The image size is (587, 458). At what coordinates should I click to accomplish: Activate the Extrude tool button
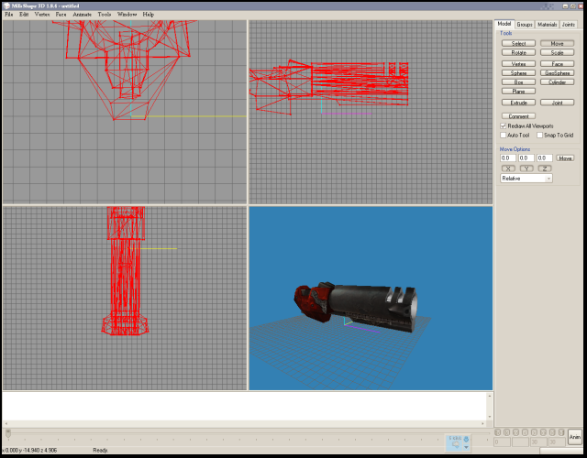518,103
